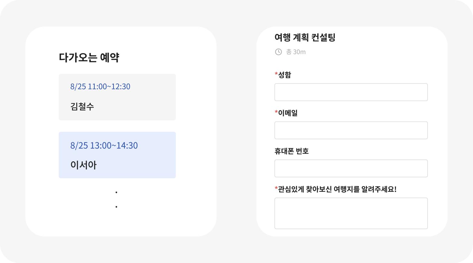Click the 이메일 field label
This screenshot has height=263, width=473.
[x=288, y=113]
